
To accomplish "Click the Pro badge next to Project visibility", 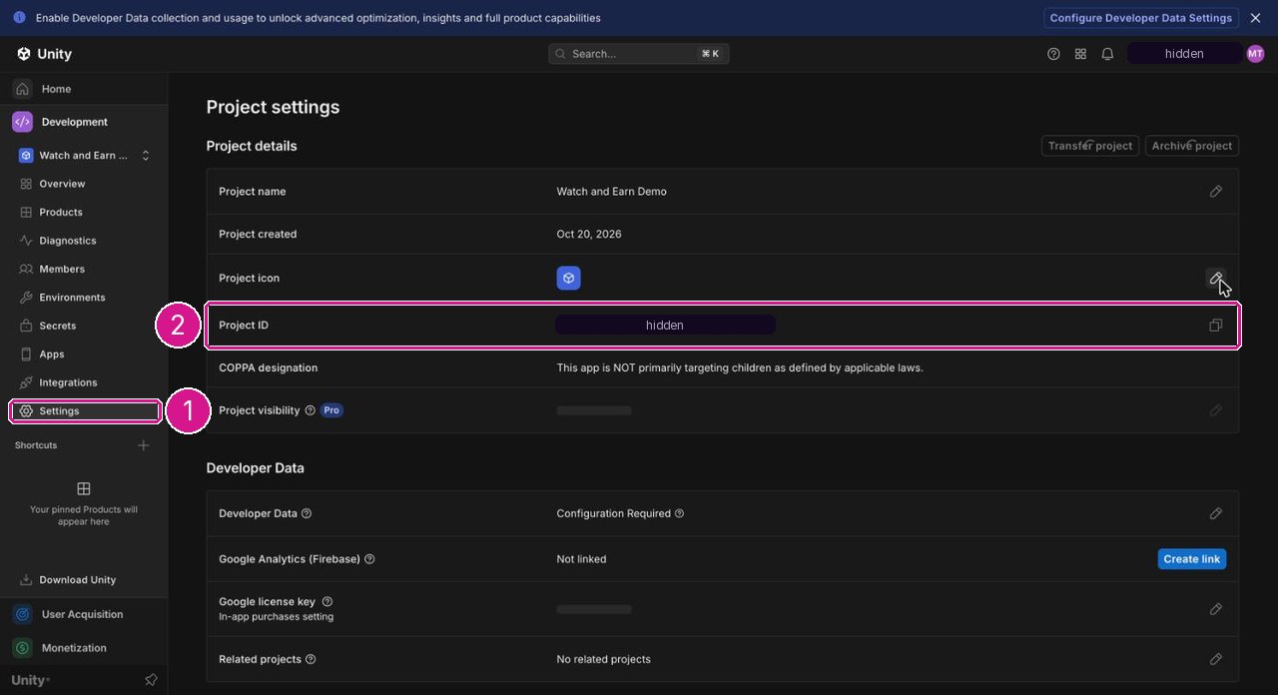I will 331,410.
